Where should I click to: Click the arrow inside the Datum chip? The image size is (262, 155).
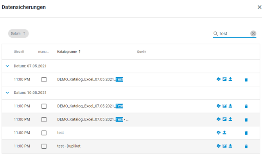24,33
